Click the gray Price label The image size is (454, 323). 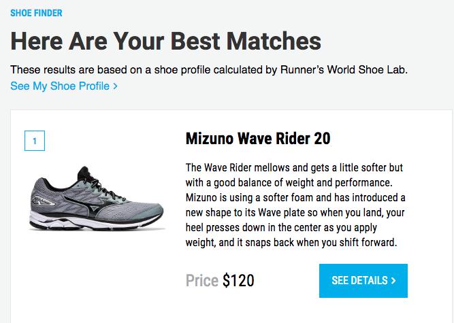202,280
